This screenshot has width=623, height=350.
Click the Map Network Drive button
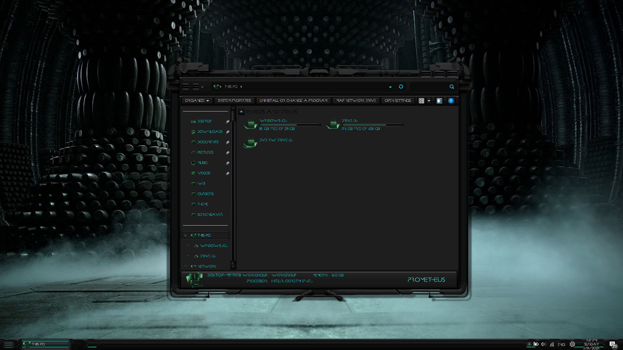tap(356, 101)
